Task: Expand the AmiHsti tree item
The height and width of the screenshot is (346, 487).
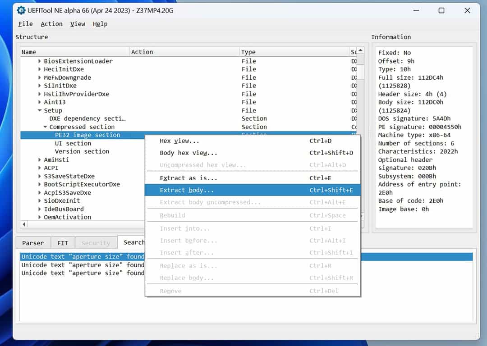Action: 40,160
